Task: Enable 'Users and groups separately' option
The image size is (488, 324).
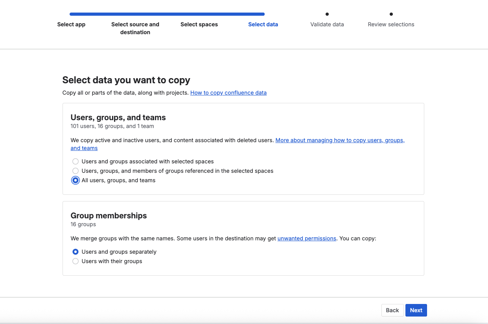Action: (75, 252)
